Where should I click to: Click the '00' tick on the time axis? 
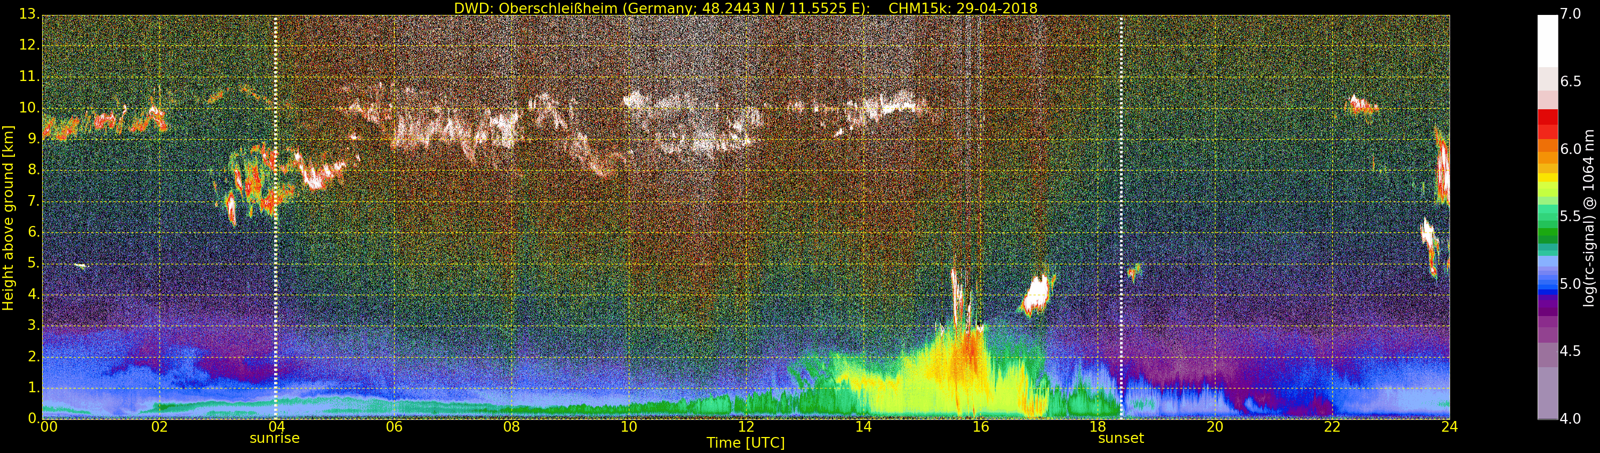click(49, 426)
